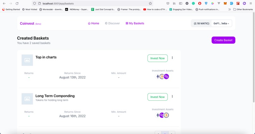
Task: Open the red square extension icon
Action: point(238,3)
